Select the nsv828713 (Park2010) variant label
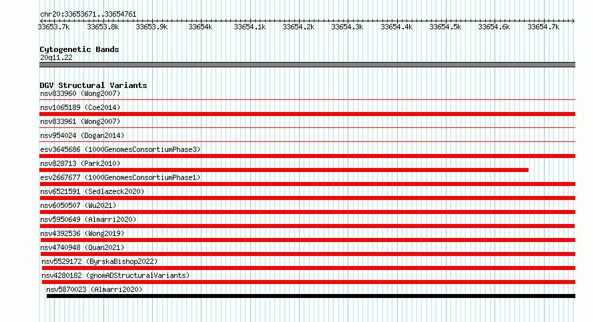The height and width of the screenshot is (322, 594). [x=80, y=163]
